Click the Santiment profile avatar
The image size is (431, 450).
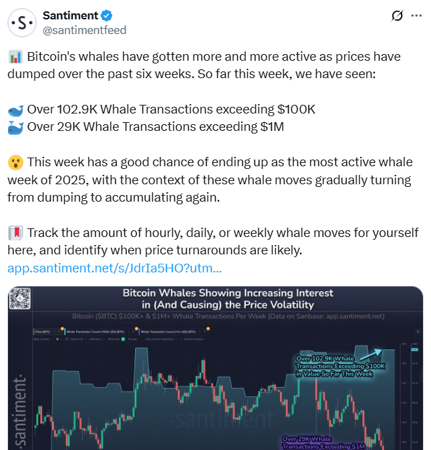click(23, 23)
